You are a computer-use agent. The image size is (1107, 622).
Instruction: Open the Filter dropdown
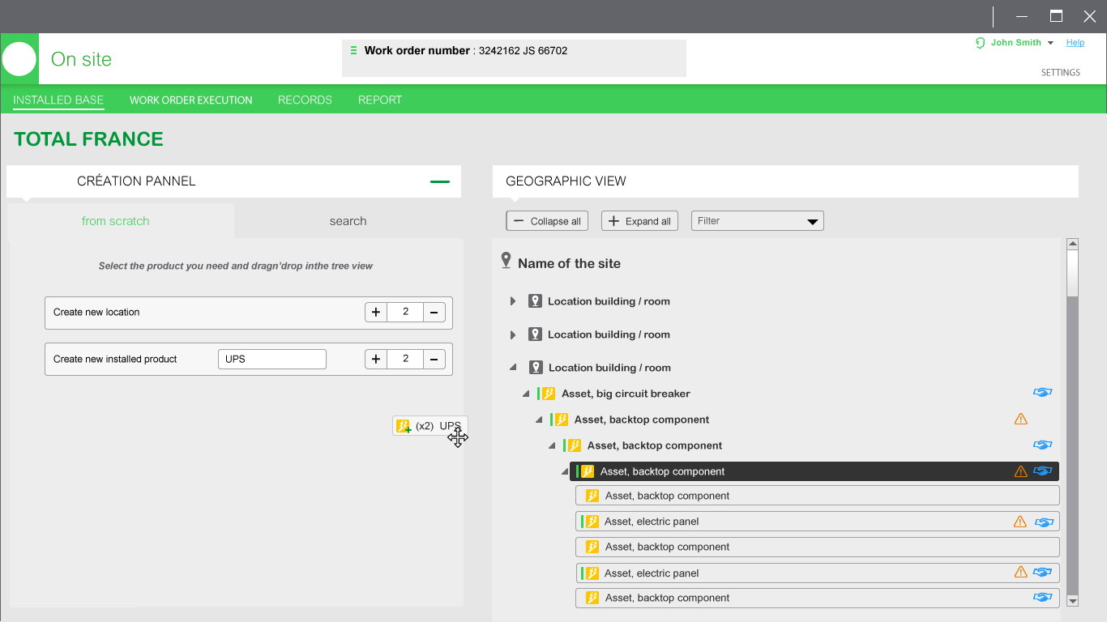(x=758, y=221)
